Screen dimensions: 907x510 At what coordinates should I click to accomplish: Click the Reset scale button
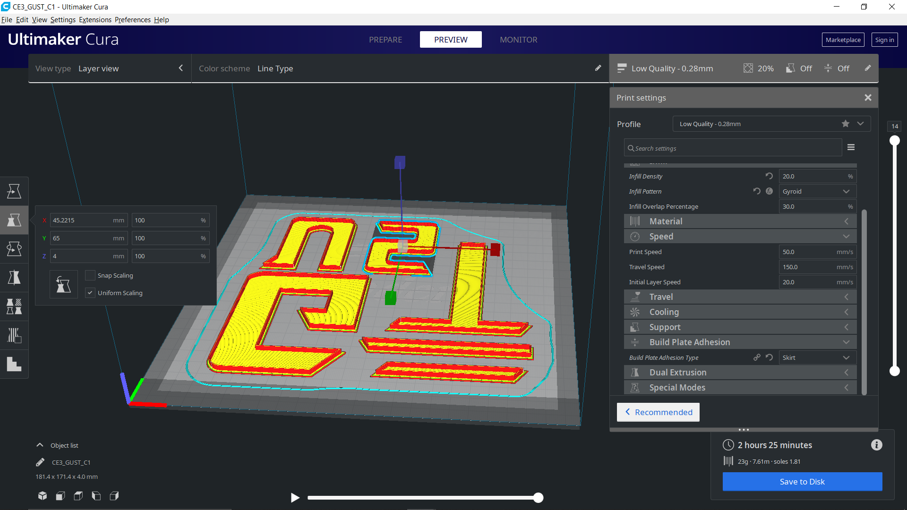(x=64, y=284)
